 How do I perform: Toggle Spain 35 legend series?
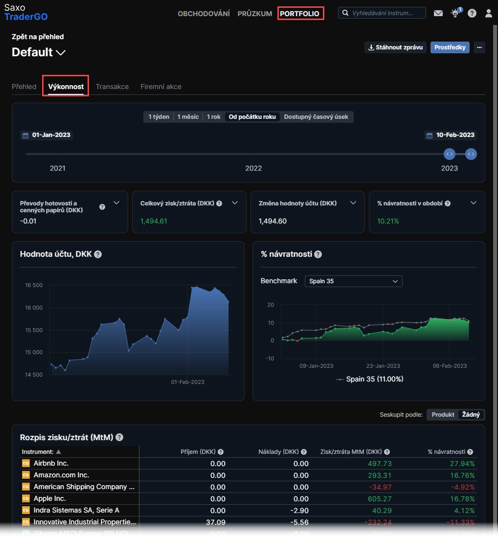[369, 379]
